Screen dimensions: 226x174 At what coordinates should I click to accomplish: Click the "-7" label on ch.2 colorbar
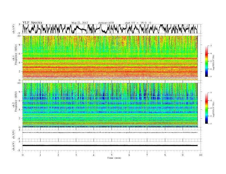211,124
